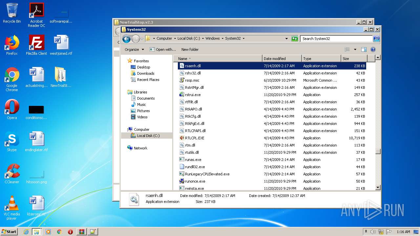Click New folder toolbar button
Viewport: 420px width, 236px height.
190,49
